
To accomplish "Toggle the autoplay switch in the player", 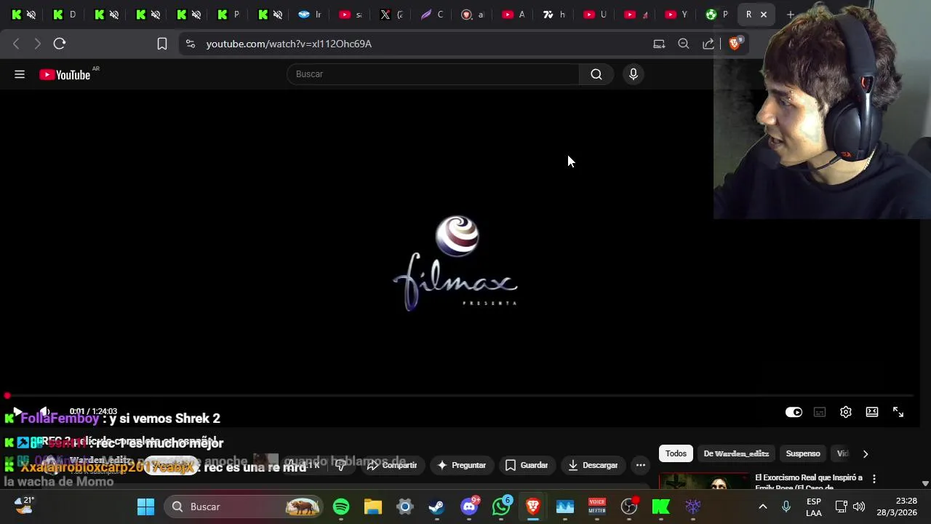I will [794, 412].
